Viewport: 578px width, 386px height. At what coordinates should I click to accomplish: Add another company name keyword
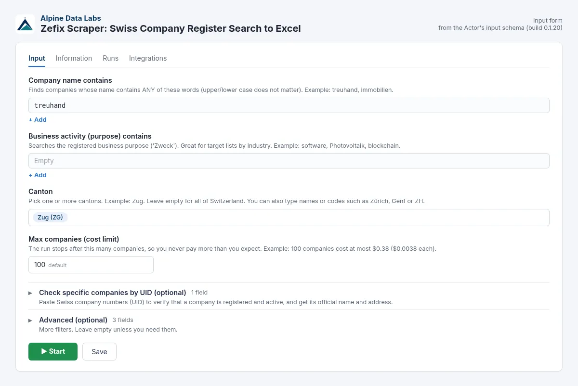pyautogui.click(x=38, y=119)
